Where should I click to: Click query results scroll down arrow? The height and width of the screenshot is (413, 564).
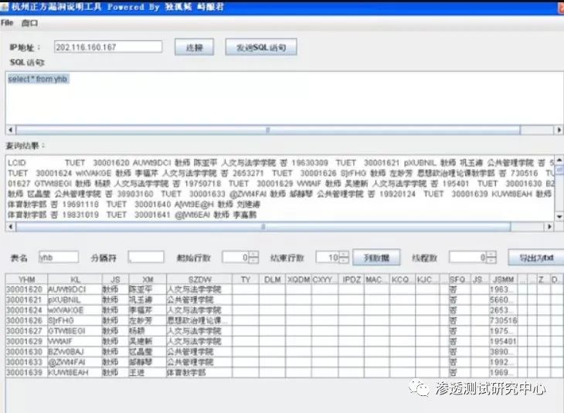(x=559, y=216)
